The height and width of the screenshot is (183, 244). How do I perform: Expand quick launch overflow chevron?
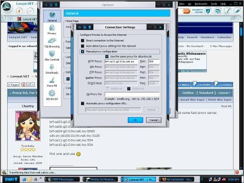[41, 178]
